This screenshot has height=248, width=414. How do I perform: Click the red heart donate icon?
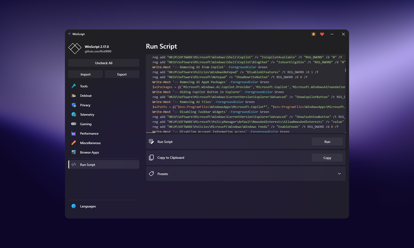coord(322,34)
